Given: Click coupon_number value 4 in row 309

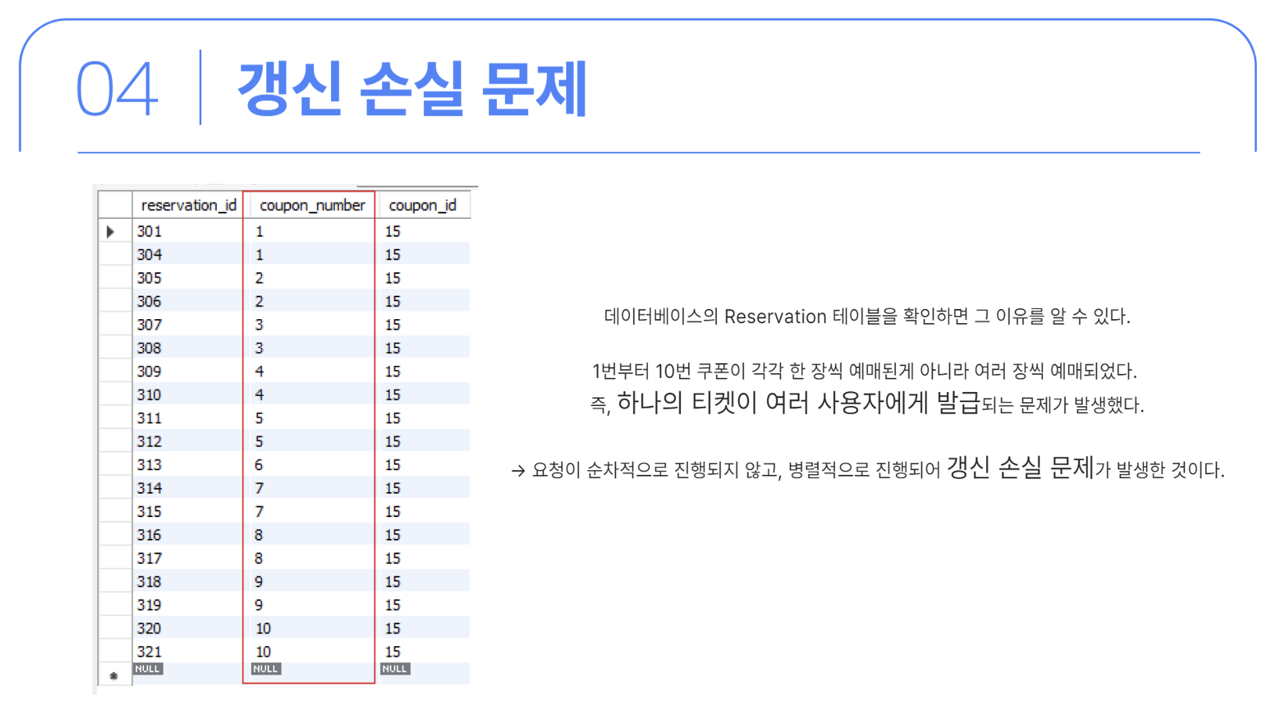Looking at the screenshot, I should pyautogui.click(x=259, y=372).
